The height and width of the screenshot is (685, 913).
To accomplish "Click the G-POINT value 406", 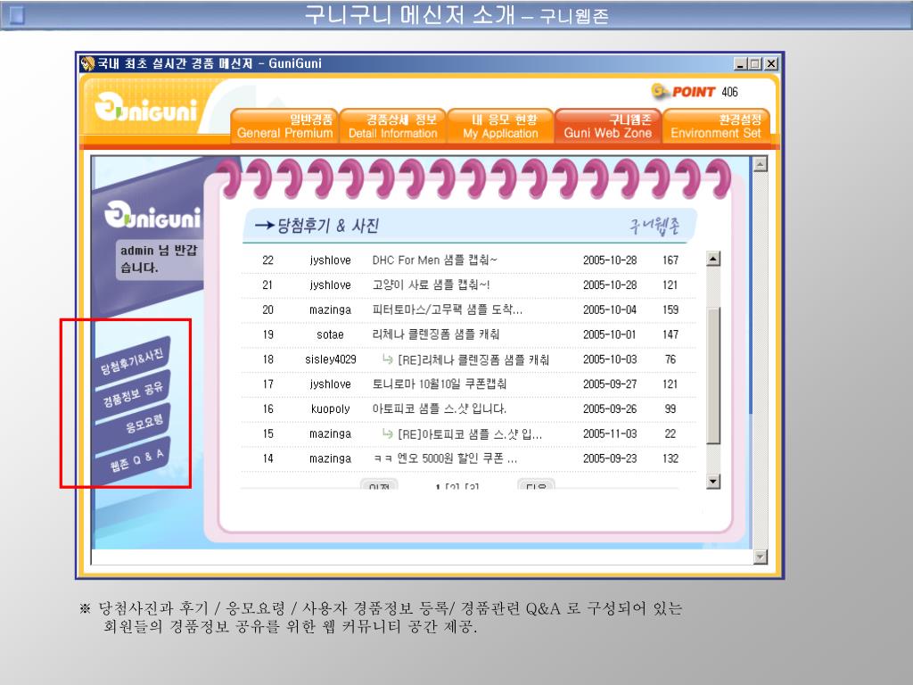I will [x=729, y=92].
